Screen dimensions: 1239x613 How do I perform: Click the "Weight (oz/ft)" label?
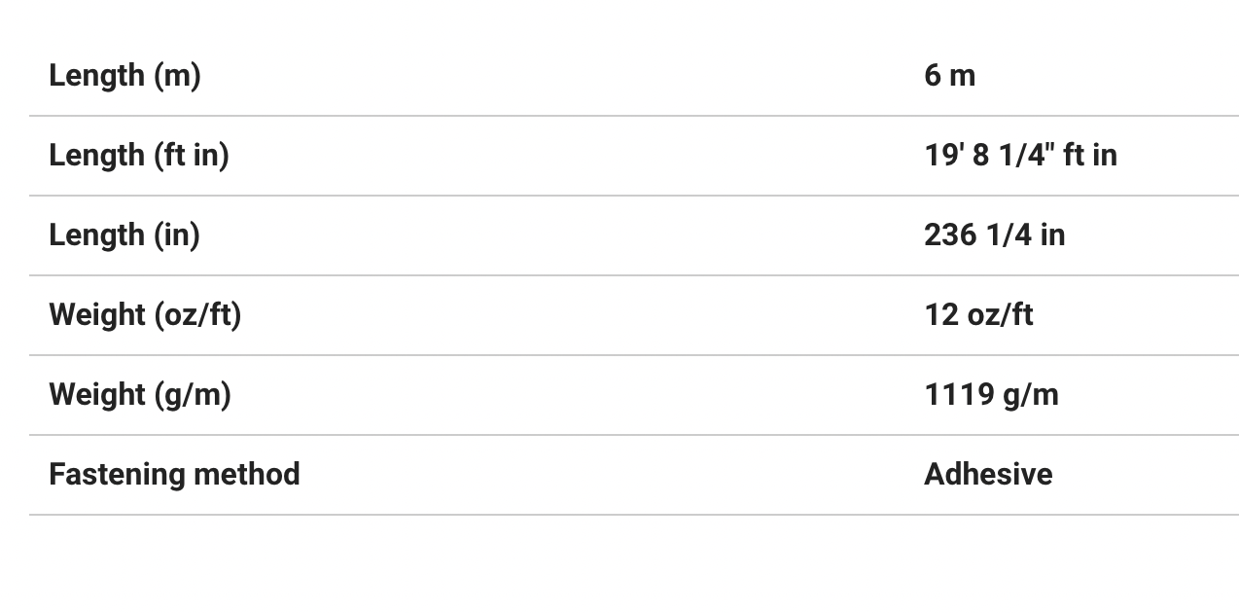point(145,314)
